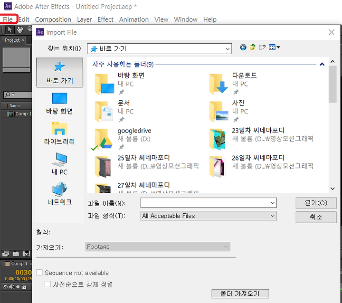Screen dimensions: 342x303
Task: Click 라이브러리 in the places sidebar
Action: (x=59, y=133)
